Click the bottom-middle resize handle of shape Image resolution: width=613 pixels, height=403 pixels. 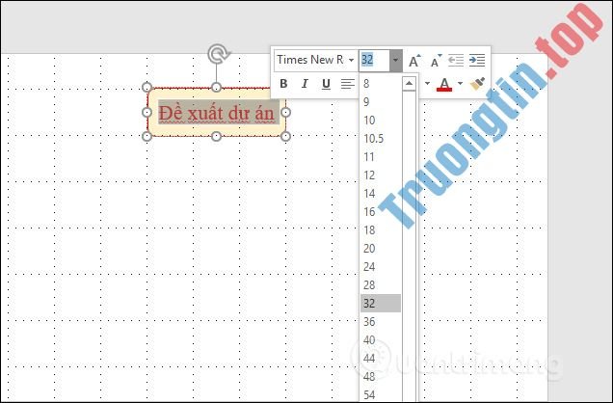tap(216, 136)
